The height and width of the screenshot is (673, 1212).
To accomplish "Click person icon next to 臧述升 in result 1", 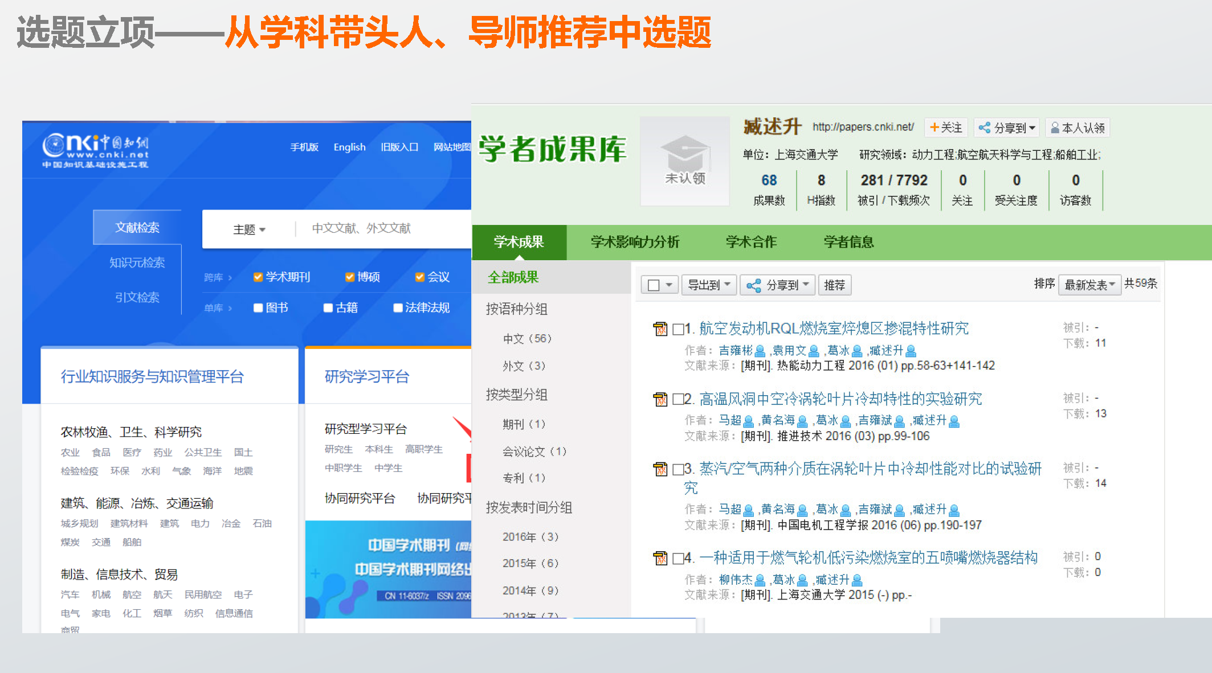I will pyautogui.click(x=911, y=351).
